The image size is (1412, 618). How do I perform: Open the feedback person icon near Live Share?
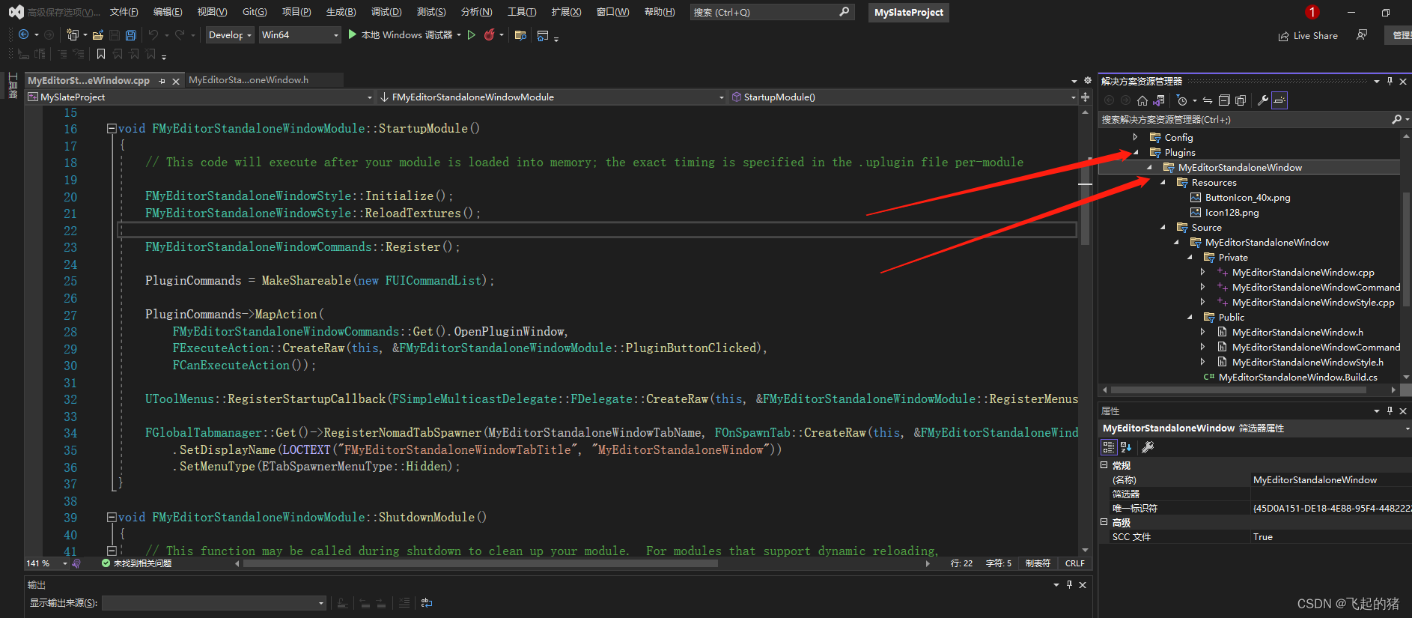1362,35
